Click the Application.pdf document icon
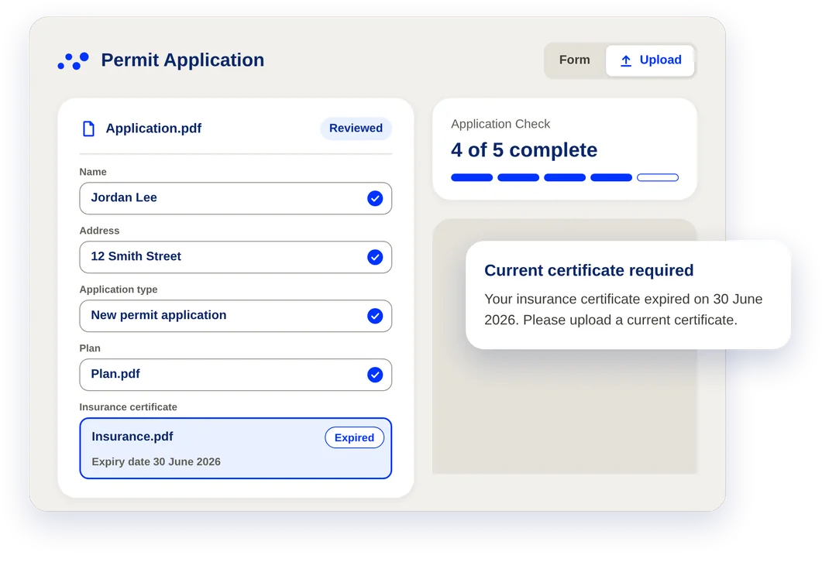The image size is (822, 586). tap(88, 129)
